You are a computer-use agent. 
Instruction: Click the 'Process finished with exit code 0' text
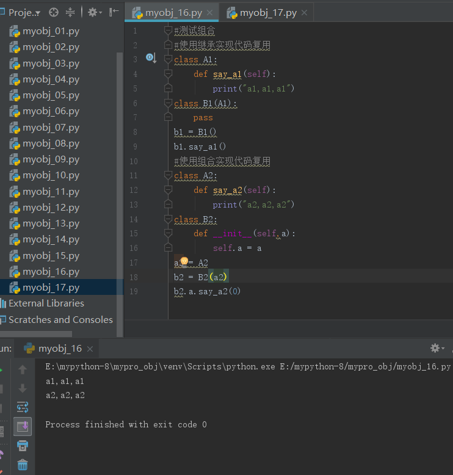[x=126, y=424]
